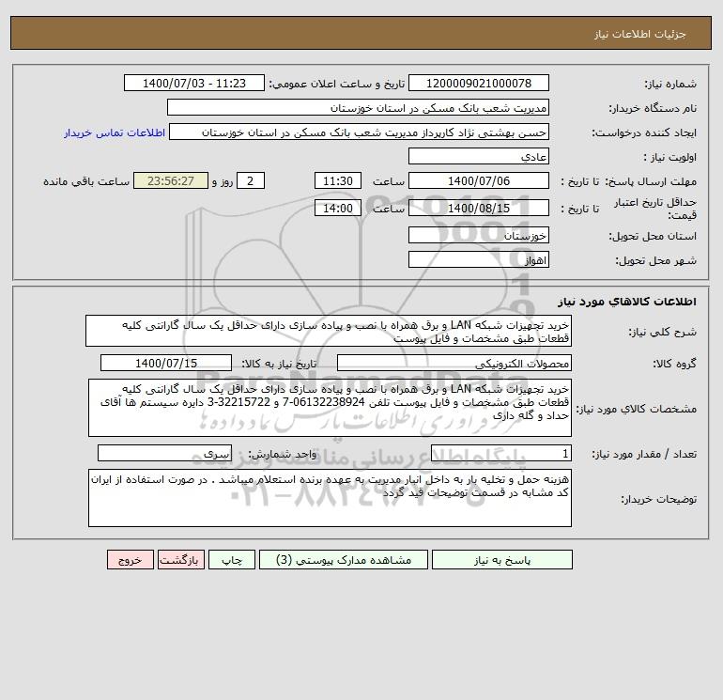Click price validity date 1400/08/15
This screenshot has width=723, height=700.
coord(479,208)
